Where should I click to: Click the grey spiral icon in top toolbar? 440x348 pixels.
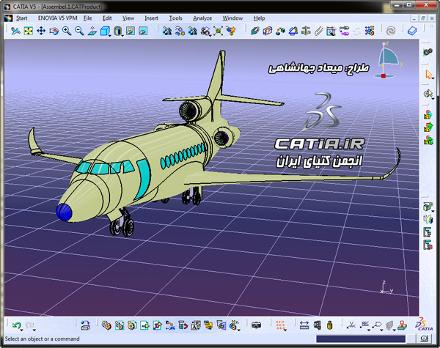click(391, 31)
